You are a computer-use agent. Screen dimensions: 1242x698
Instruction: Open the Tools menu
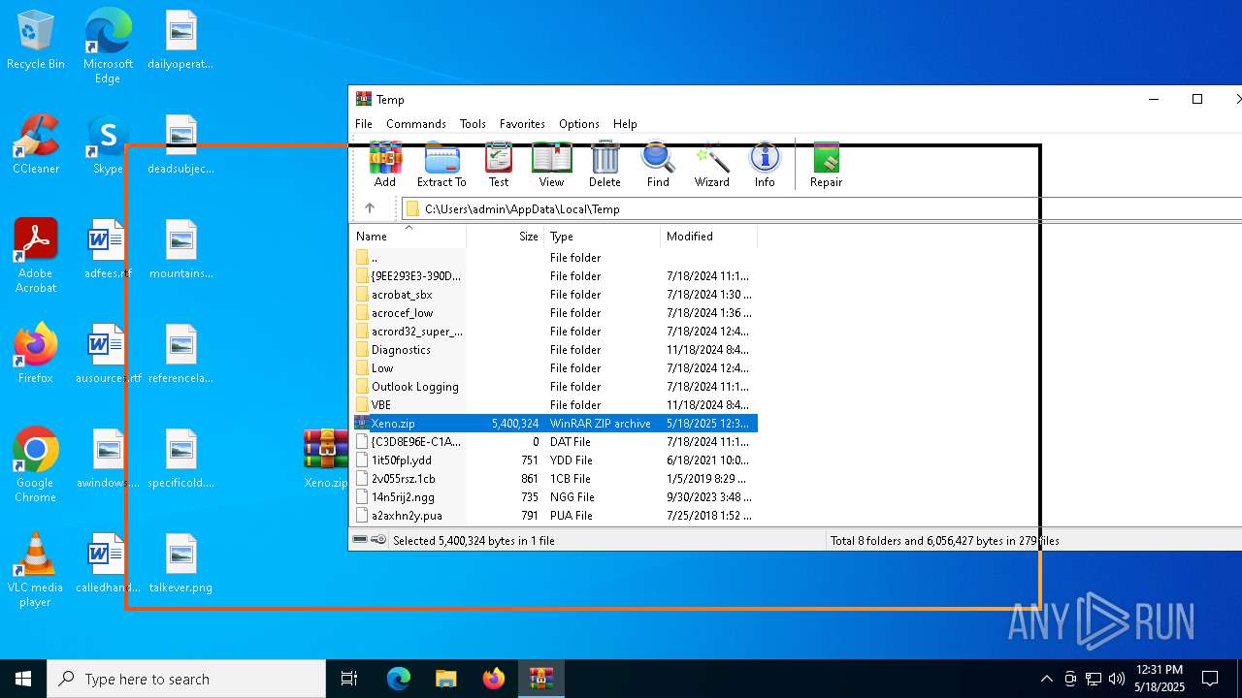coord(473,124)
